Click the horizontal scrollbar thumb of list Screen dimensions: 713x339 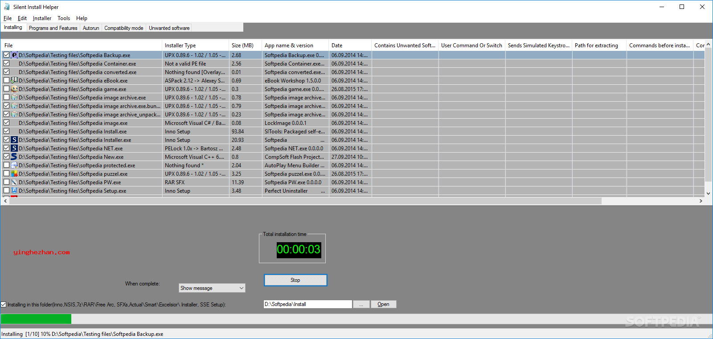305,201
